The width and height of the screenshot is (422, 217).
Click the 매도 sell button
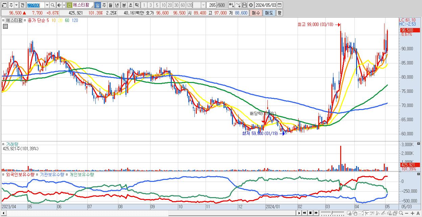tap(269, 13)
